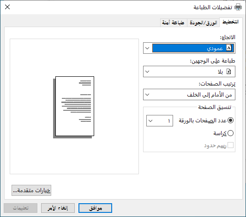Image resolution: width=246 pixels, height=217 pixels.
Task: Close the printing preferences dialog
Action: pyautogui.click(x=7, y=7)
